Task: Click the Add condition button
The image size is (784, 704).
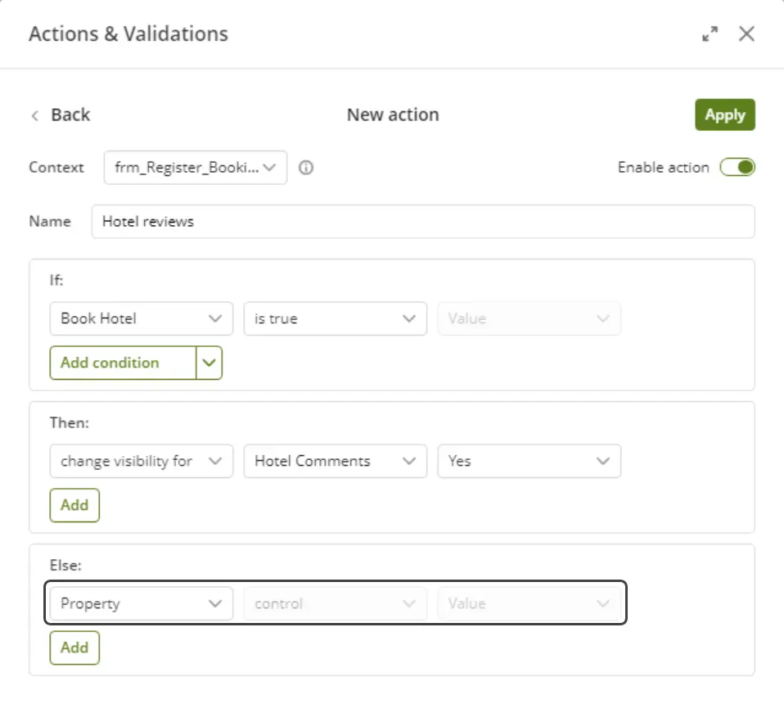Action: (123, 363)
